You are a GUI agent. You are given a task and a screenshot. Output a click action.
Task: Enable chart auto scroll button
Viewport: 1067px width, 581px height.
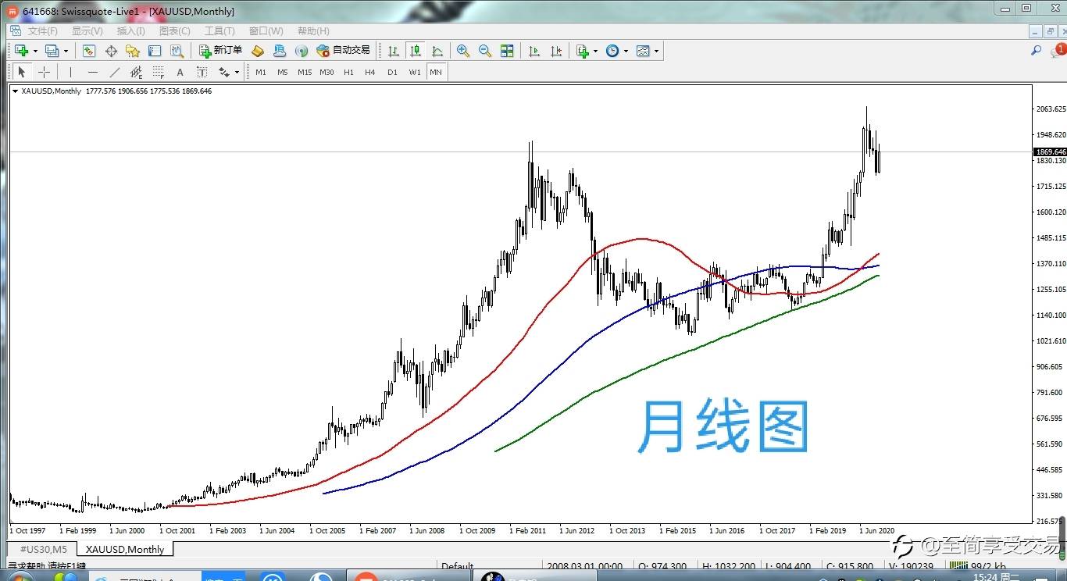click(x=534, y=51)
